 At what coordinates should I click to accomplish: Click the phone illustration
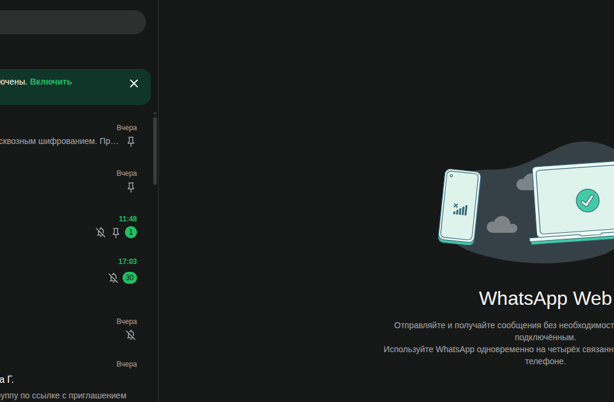(x=460, y=206)
